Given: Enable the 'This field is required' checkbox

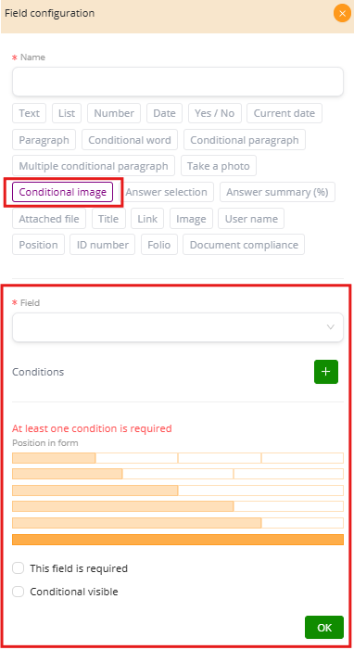Looking at the screenshot, I should [19, 567].
